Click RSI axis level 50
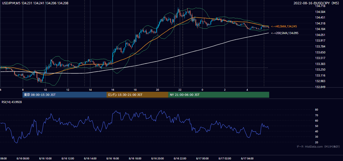This screenshot has width=343, height=161. pyautogui.click(x=316, y=126)
